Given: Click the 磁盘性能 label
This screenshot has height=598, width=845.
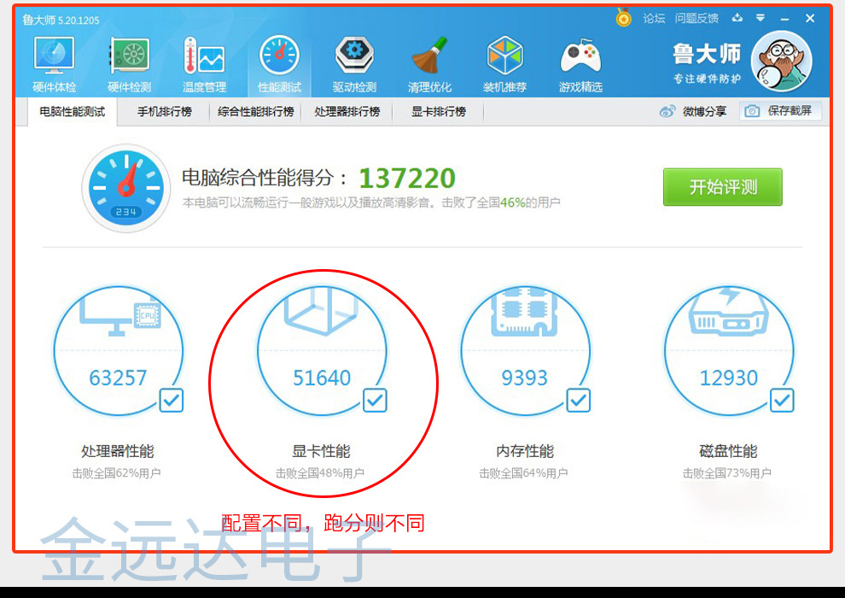Looking at the screenshot, I should tap(728, 451).
